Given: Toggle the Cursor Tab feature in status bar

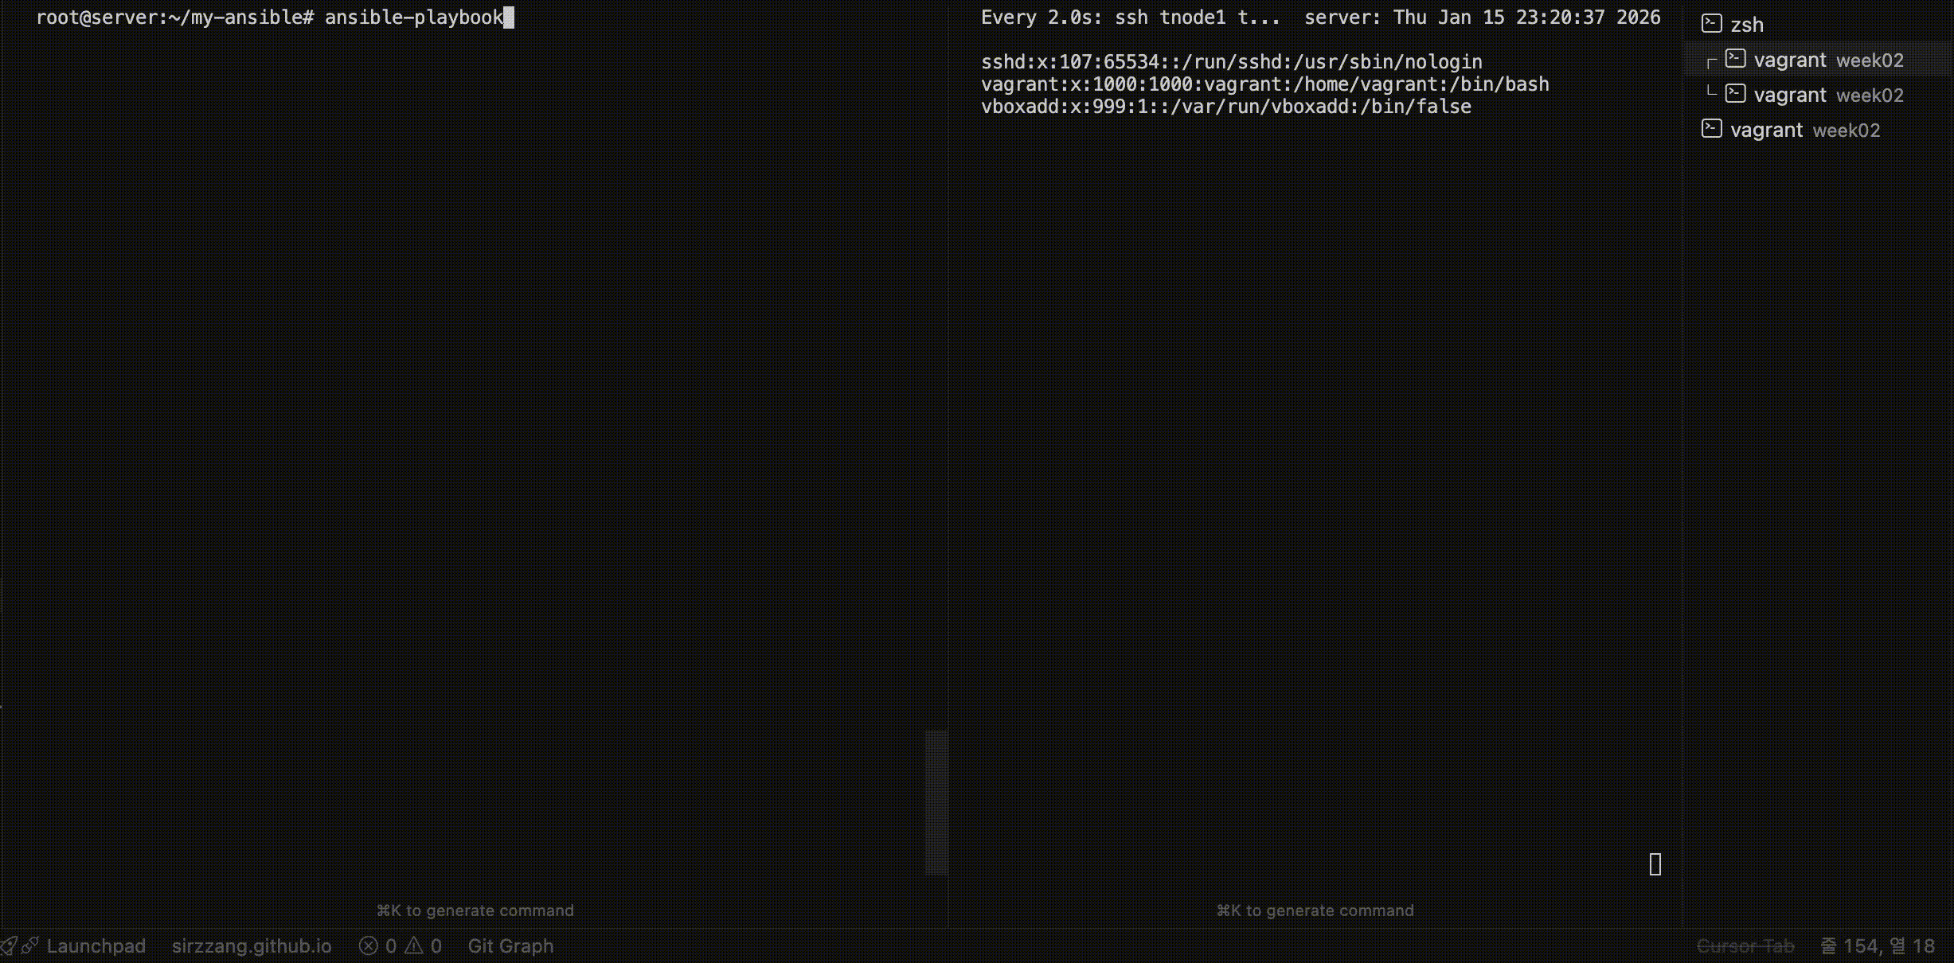Looking at the screenshot, I should (1745, 945).
